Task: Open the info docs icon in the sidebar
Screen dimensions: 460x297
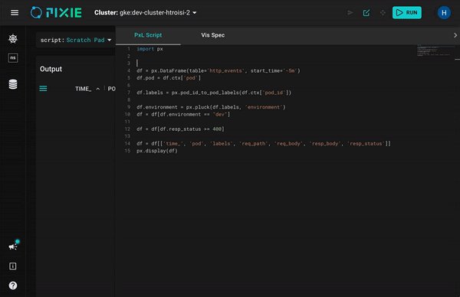Action: 13,266
